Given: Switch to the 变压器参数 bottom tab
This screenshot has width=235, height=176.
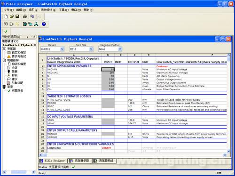Looking at the screenshot, I should tap(80, 160).
